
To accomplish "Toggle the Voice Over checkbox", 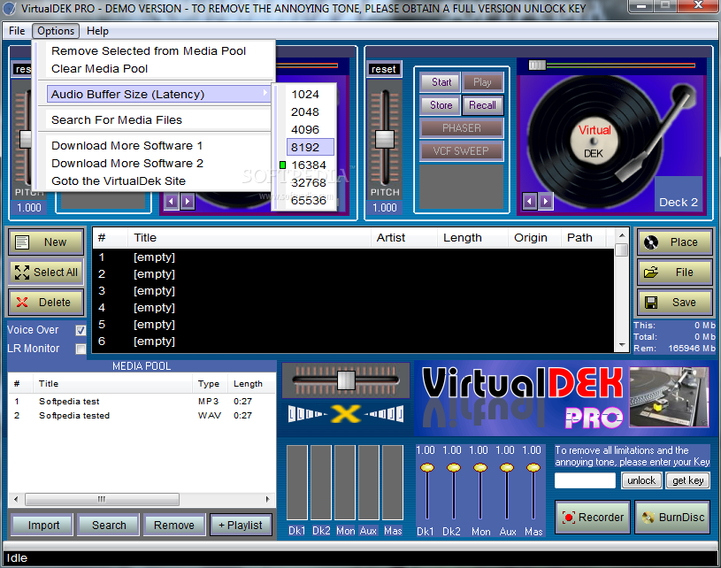I will pos(81,330).
